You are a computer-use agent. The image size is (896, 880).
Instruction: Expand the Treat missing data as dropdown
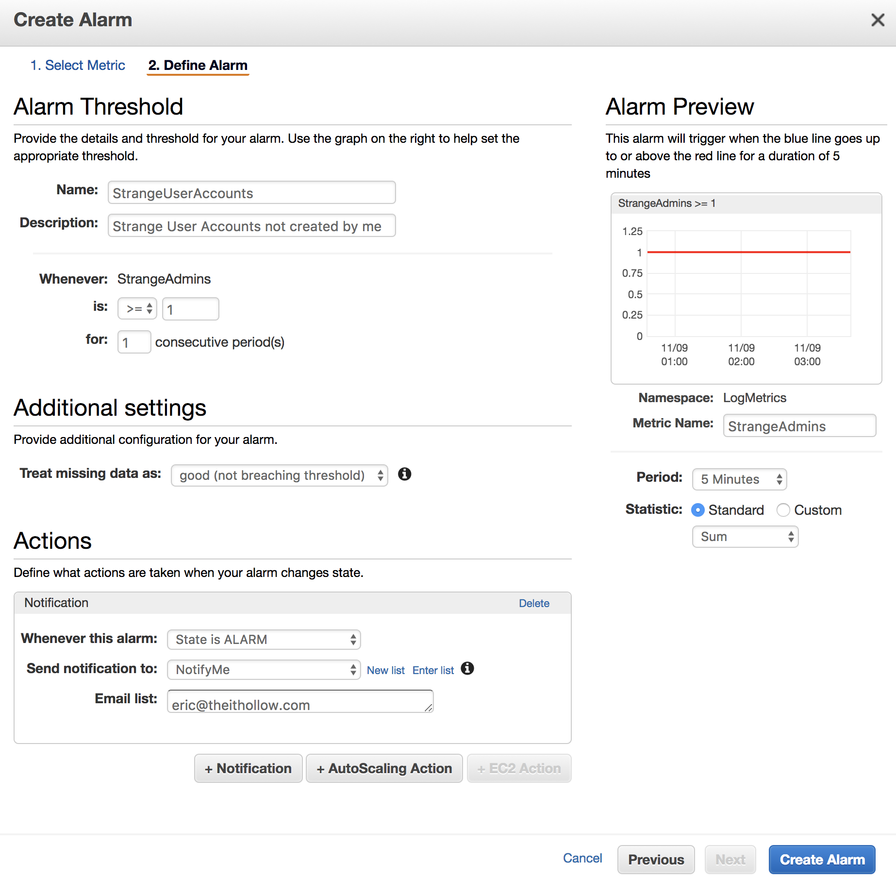tap(279, 475)
